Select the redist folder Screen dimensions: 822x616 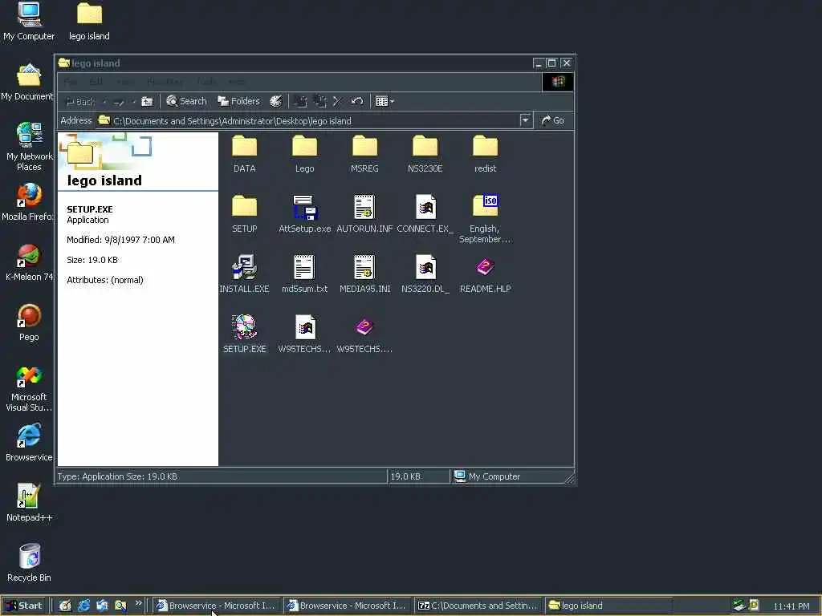click(485, 153)
